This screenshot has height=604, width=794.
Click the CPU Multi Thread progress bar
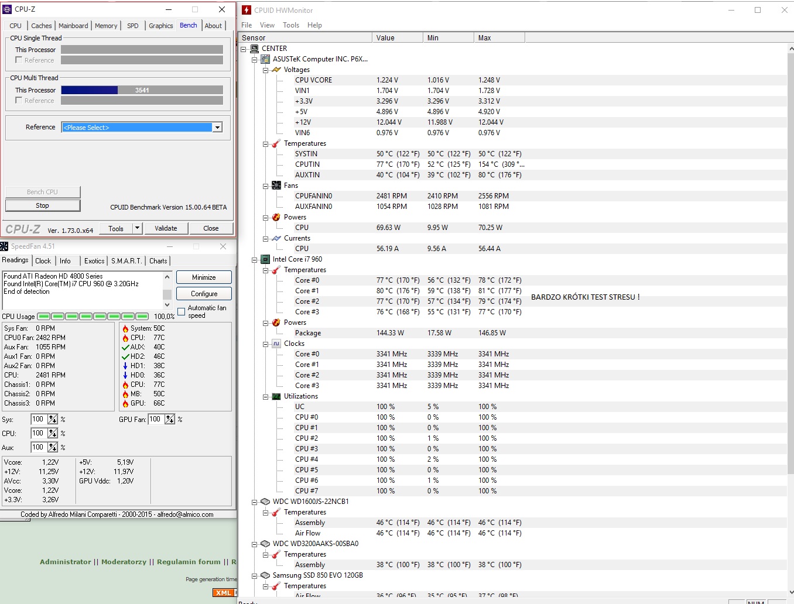pyautogui.click(x=142, y=90)
